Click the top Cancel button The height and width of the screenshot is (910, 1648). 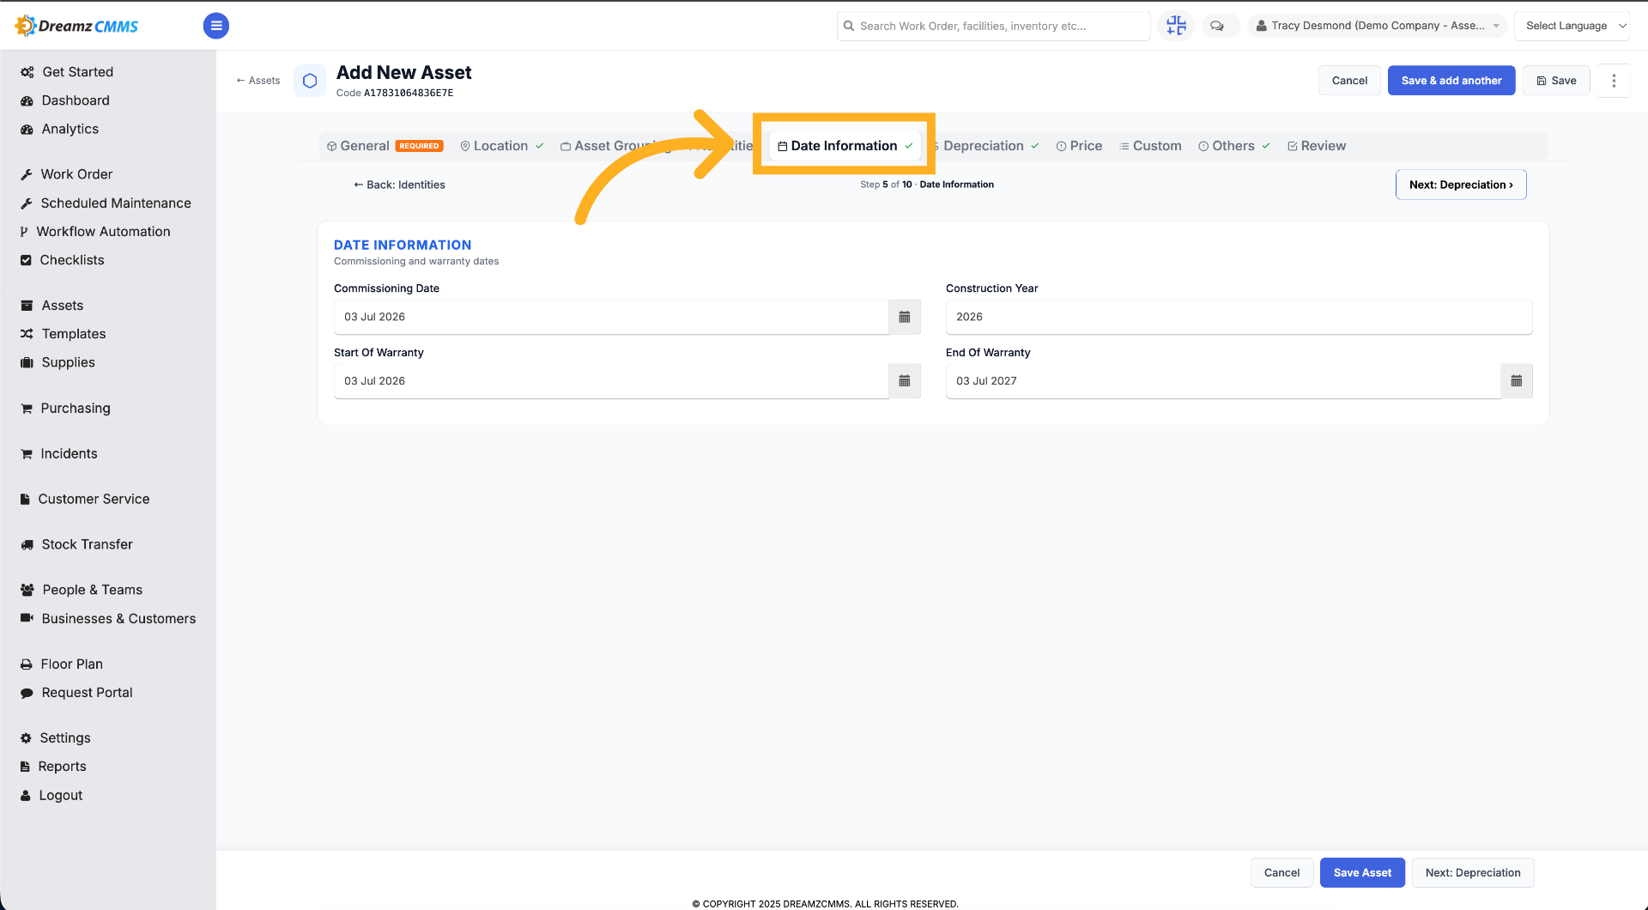(1349, 81)
